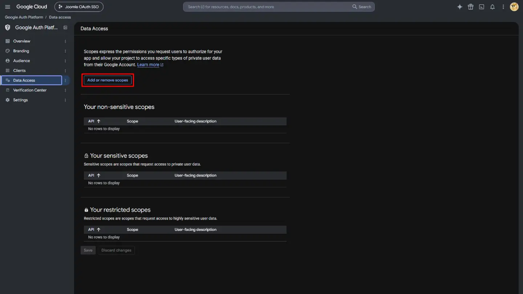Click the Data access breadcrumb text

click(x=60, y=17)
